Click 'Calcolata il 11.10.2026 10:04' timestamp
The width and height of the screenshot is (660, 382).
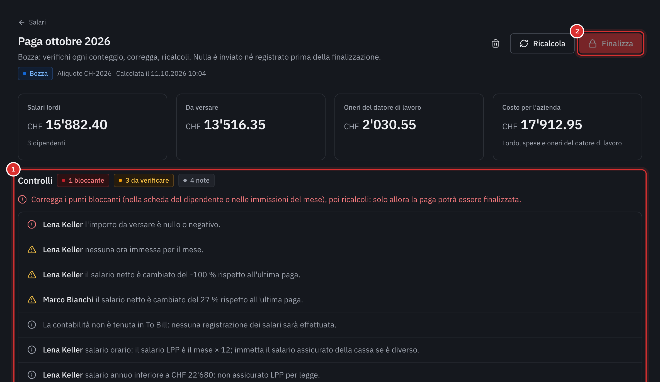161,74
